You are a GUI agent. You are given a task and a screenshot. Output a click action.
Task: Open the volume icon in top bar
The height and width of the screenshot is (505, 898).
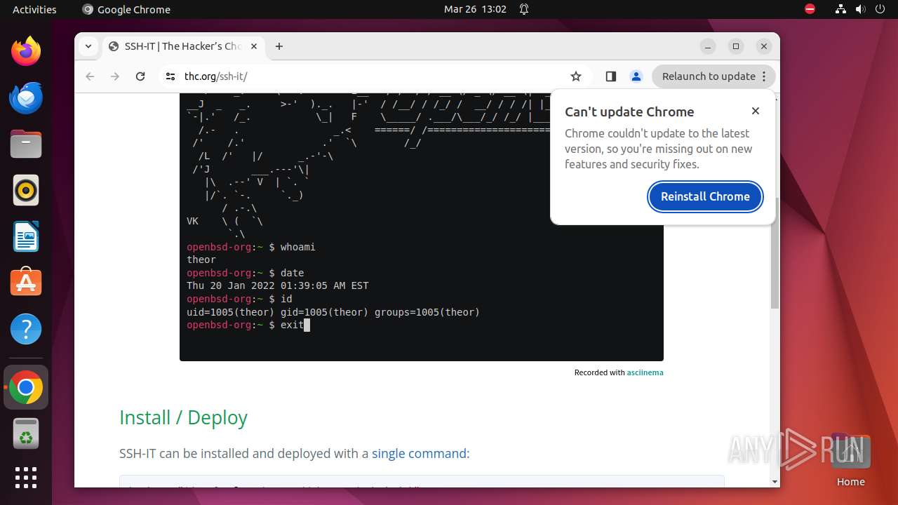click(861, 9)
